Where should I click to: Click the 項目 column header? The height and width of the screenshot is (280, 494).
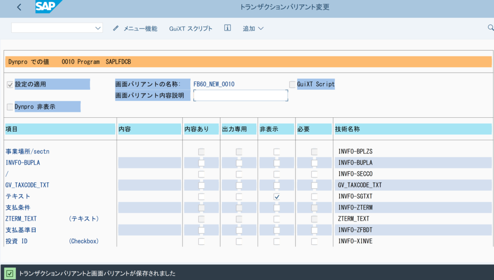(x=60, y=129)
